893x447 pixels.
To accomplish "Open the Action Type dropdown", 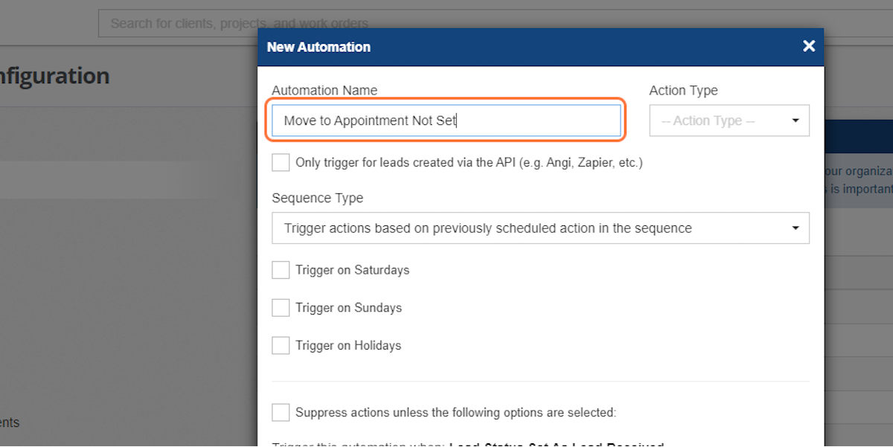I will 729,120.
